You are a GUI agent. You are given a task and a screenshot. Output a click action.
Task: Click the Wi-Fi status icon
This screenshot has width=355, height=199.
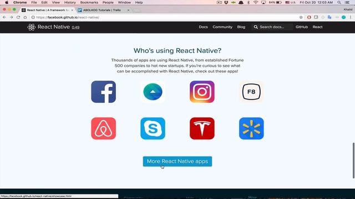[x=256, y=2]
